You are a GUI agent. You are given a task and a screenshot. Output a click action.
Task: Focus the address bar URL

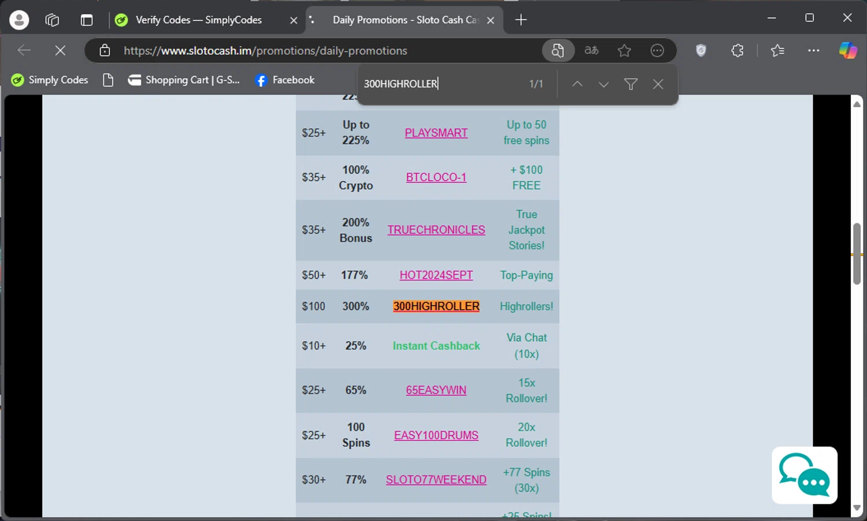click(265, 51)
